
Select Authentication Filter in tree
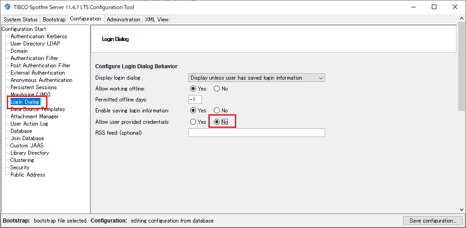pyautogui.click(x=34, y=58)
